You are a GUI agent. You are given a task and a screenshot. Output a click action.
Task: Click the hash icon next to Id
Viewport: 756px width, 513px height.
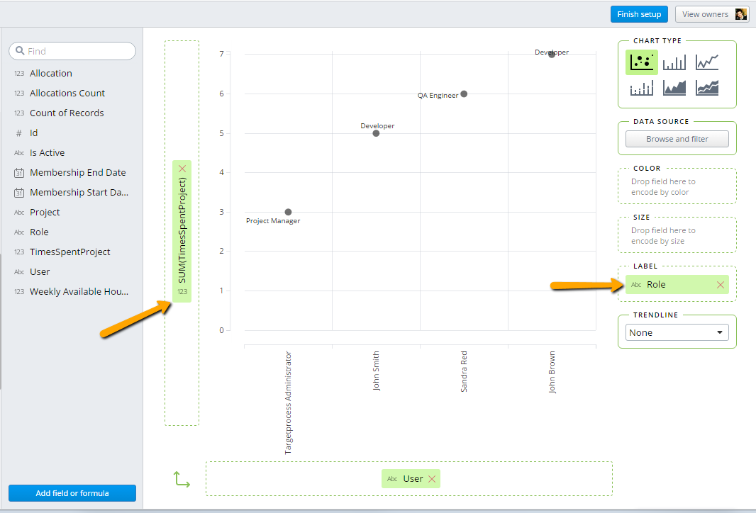coord(19,133)
